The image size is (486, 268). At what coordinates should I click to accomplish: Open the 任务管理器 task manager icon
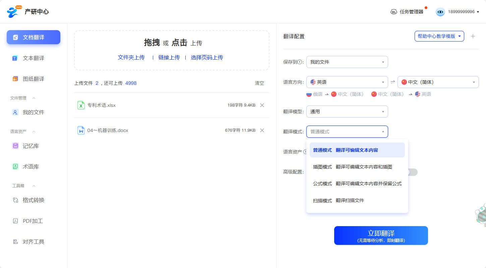pos(394,12)
